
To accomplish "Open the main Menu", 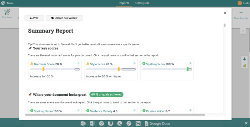I will (7, 3).
